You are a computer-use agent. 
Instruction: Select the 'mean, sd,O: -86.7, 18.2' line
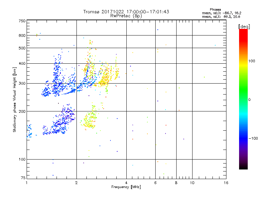pos(221,13)
